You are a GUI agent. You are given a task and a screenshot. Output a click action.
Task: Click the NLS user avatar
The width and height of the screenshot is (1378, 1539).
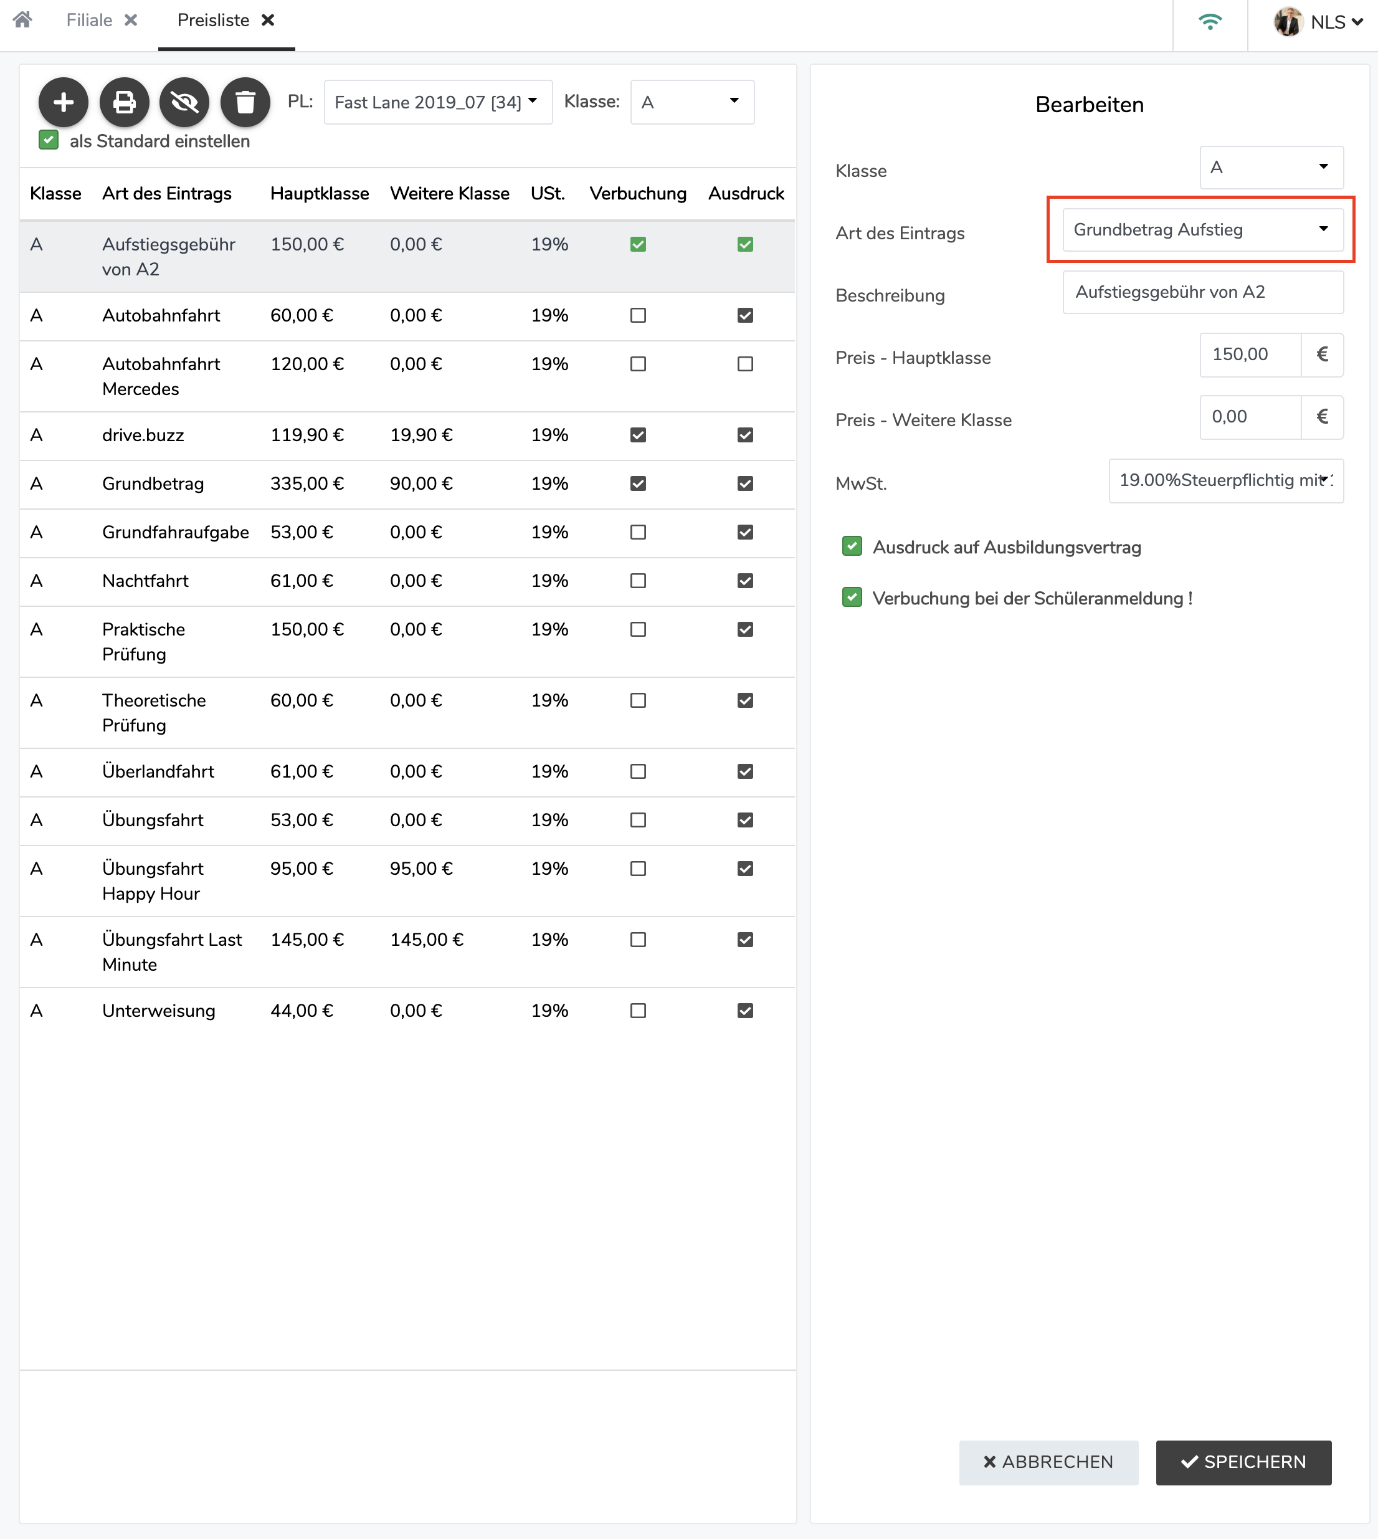click(x=1288, y=22)
